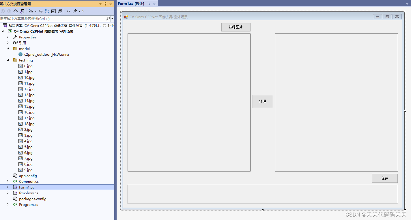Click the Home icon in Solution Explorer toolbar
411x220 pixels.
(15, 11)
